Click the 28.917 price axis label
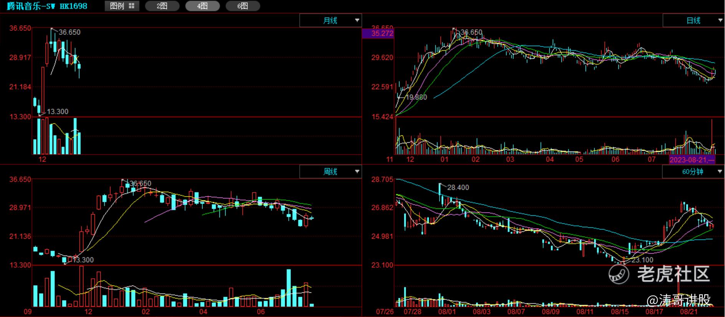 (20, 57)
